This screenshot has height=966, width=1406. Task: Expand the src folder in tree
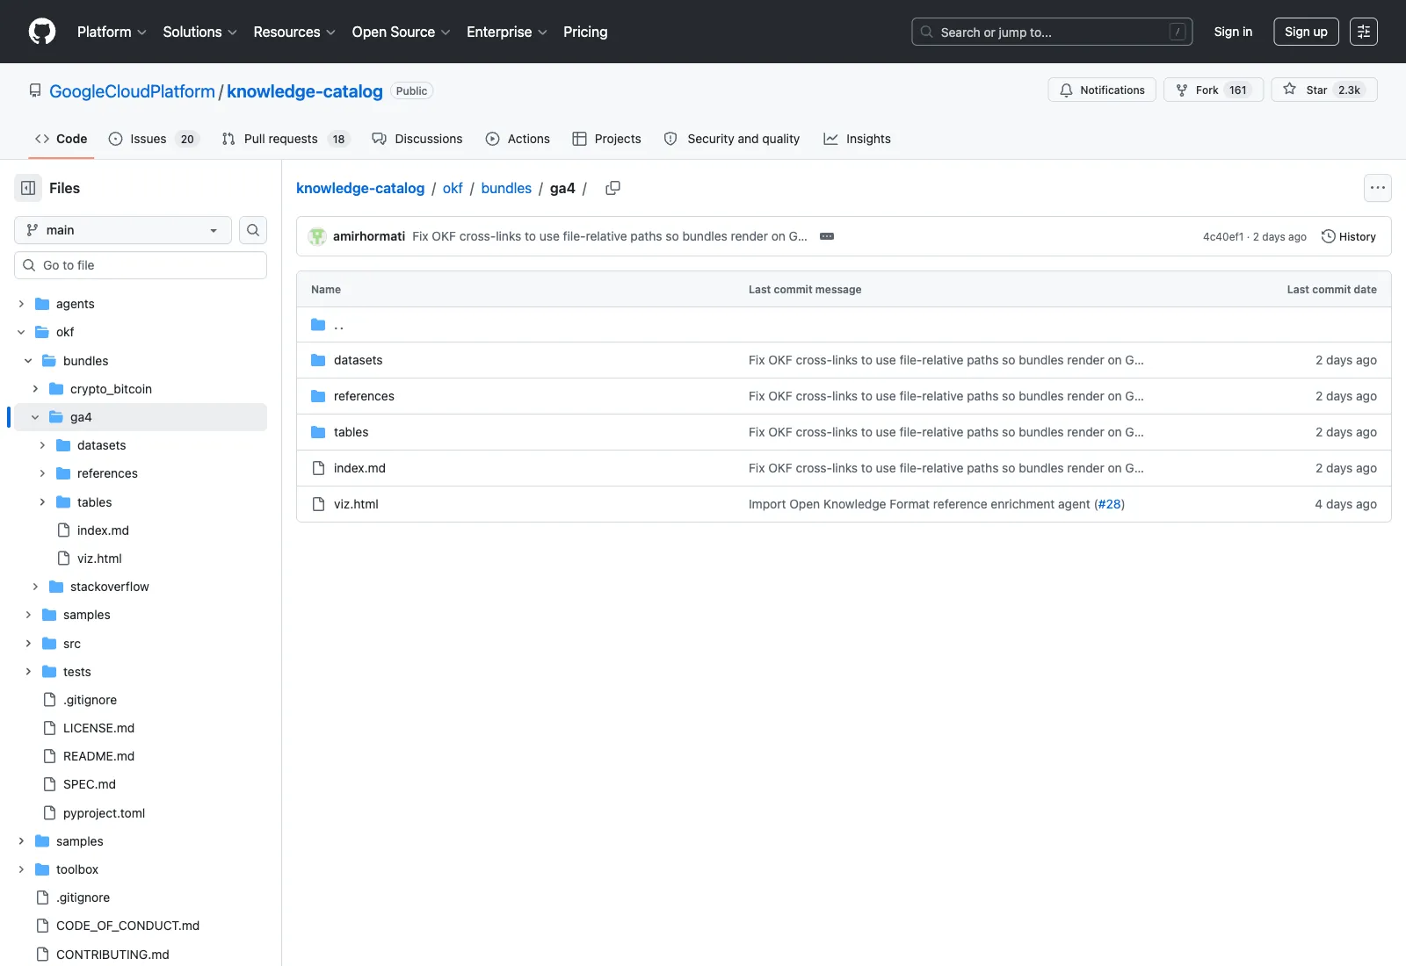click(28, 644)
